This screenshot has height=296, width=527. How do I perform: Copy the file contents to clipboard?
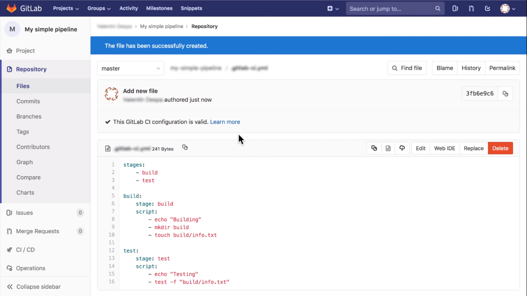pos(374,148)
